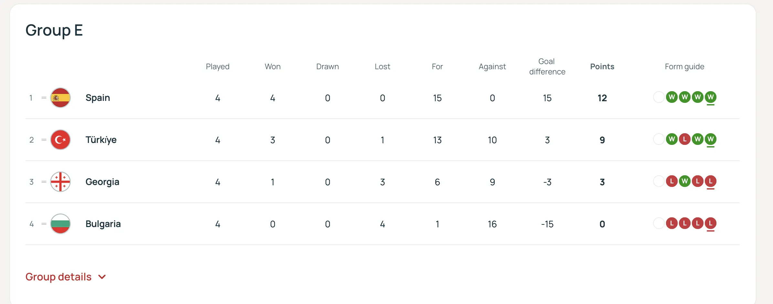Click the Group E heading
This screenshot has height=304, width=773.
(54, 30)
